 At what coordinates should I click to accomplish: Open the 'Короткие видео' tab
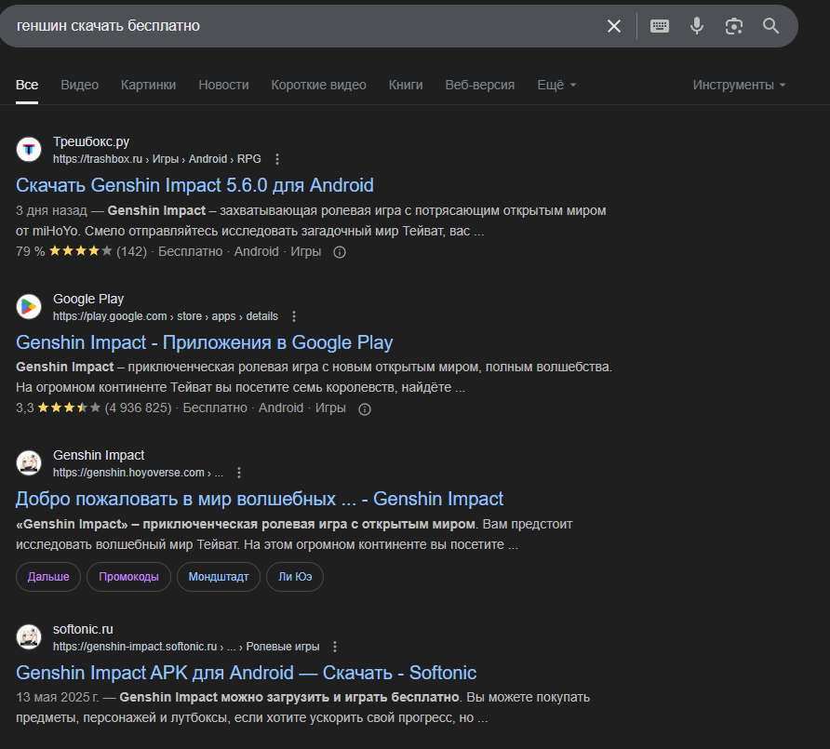point(318,85)
